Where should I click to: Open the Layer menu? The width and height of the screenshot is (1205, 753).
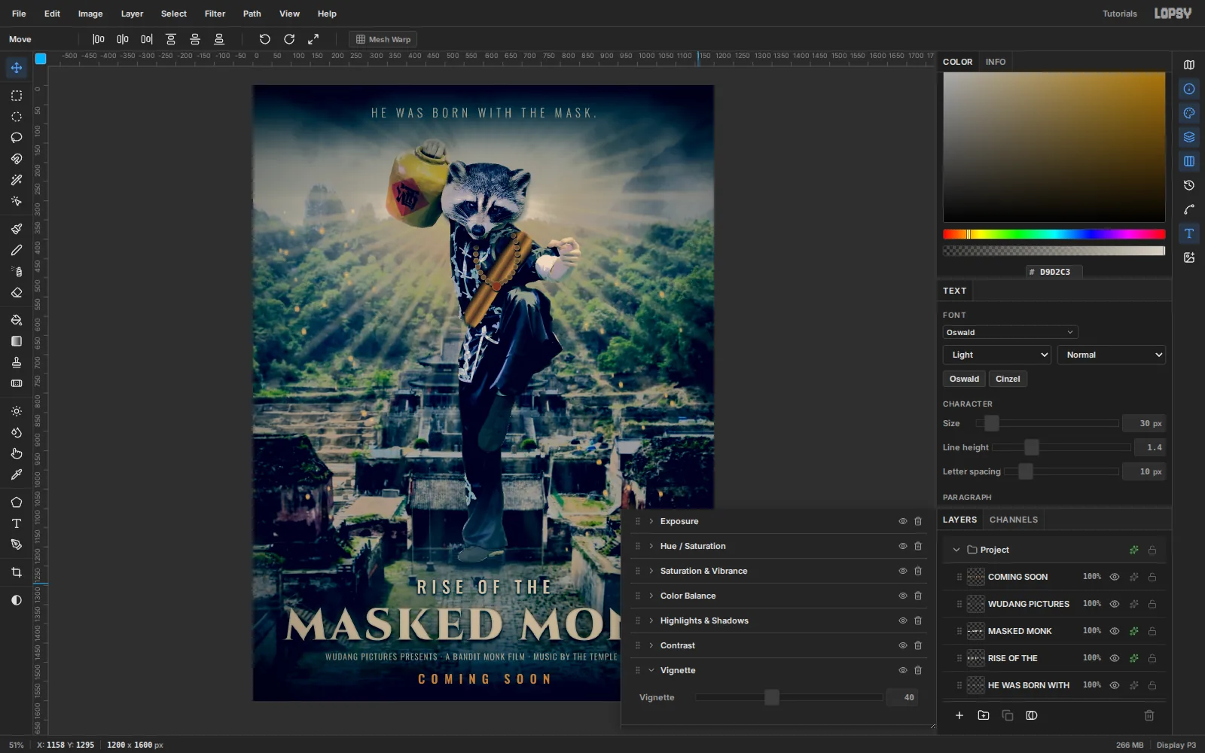[132, 14]
